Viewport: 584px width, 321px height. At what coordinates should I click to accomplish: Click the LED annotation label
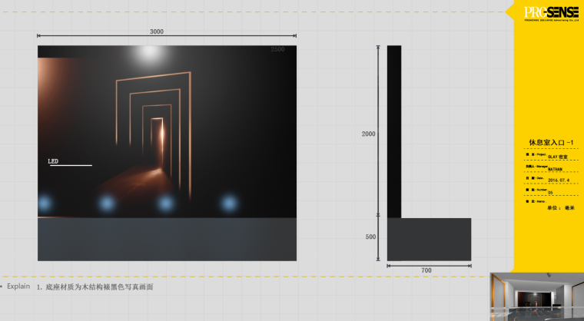click(x=54, y=162)
